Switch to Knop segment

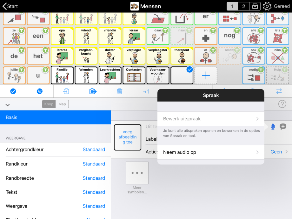point(49,104)
